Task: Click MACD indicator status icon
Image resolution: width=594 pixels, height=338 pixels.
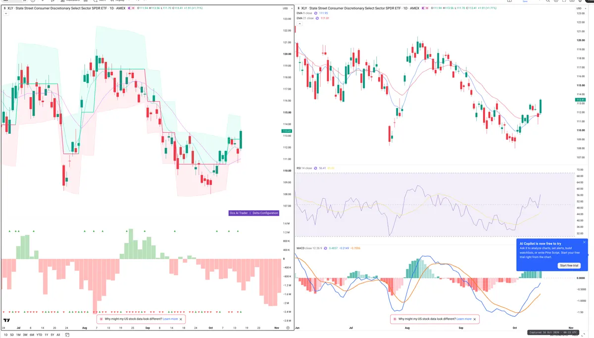Action: [x=326, y=248]
